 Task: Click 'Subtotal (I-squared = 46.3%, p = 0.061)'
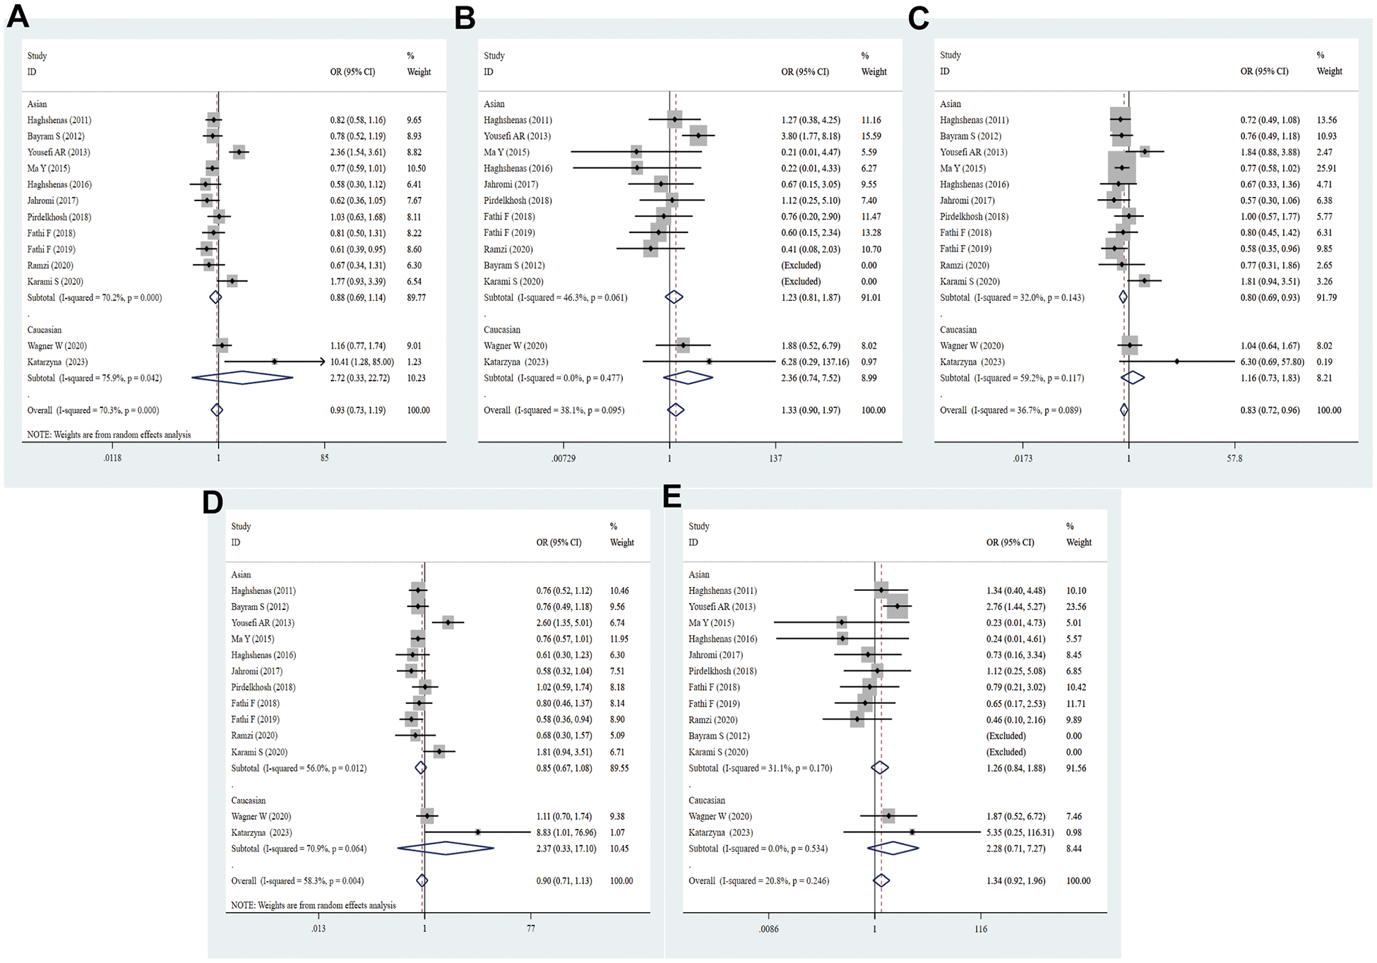click(x=556, y=298)
